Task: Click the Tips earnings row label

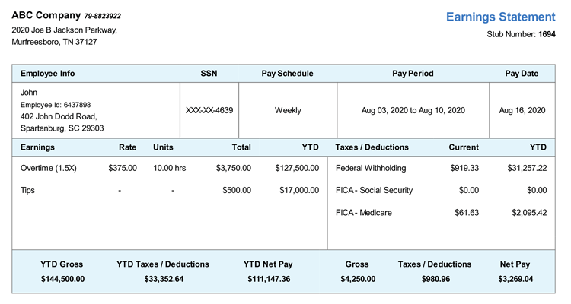Action: click(29, 190)
